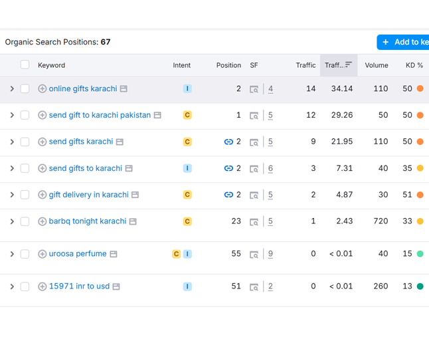Expand the 'send gift to karachi pakistan' row
Viewport: 429px width, 339px height.
(12, 116)
